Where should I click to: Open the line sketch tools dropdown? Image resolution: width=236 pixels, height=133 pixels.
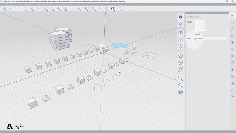point(45,9)
